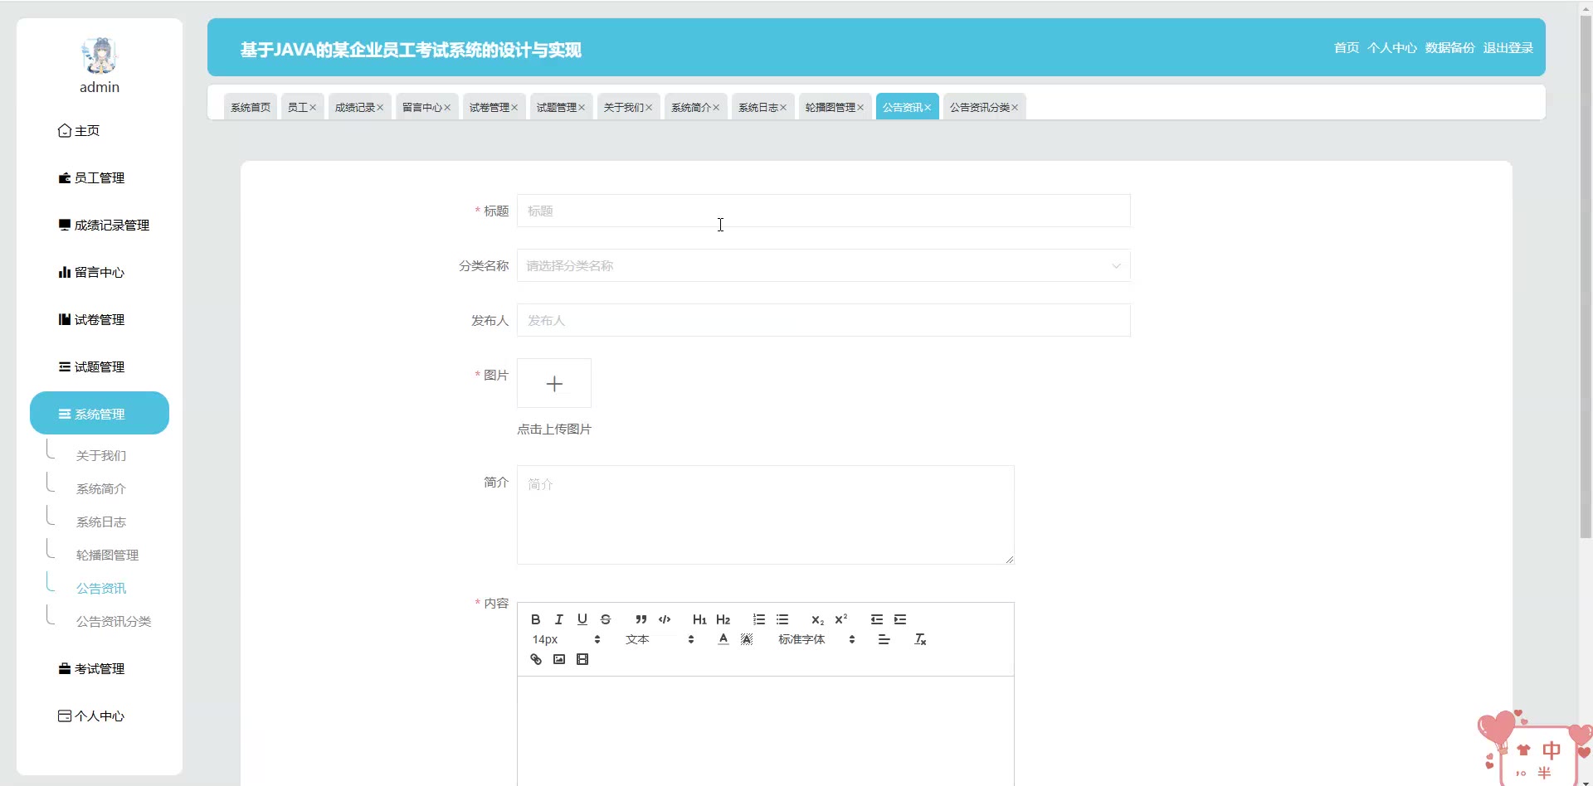
Task: Switch to the 系统日志 tab
Action: coord(758,107)
